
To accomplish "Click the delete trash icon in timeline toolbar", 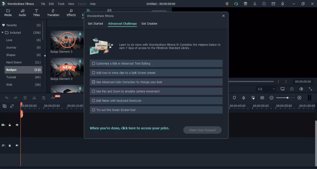I will tap(25, 98).
